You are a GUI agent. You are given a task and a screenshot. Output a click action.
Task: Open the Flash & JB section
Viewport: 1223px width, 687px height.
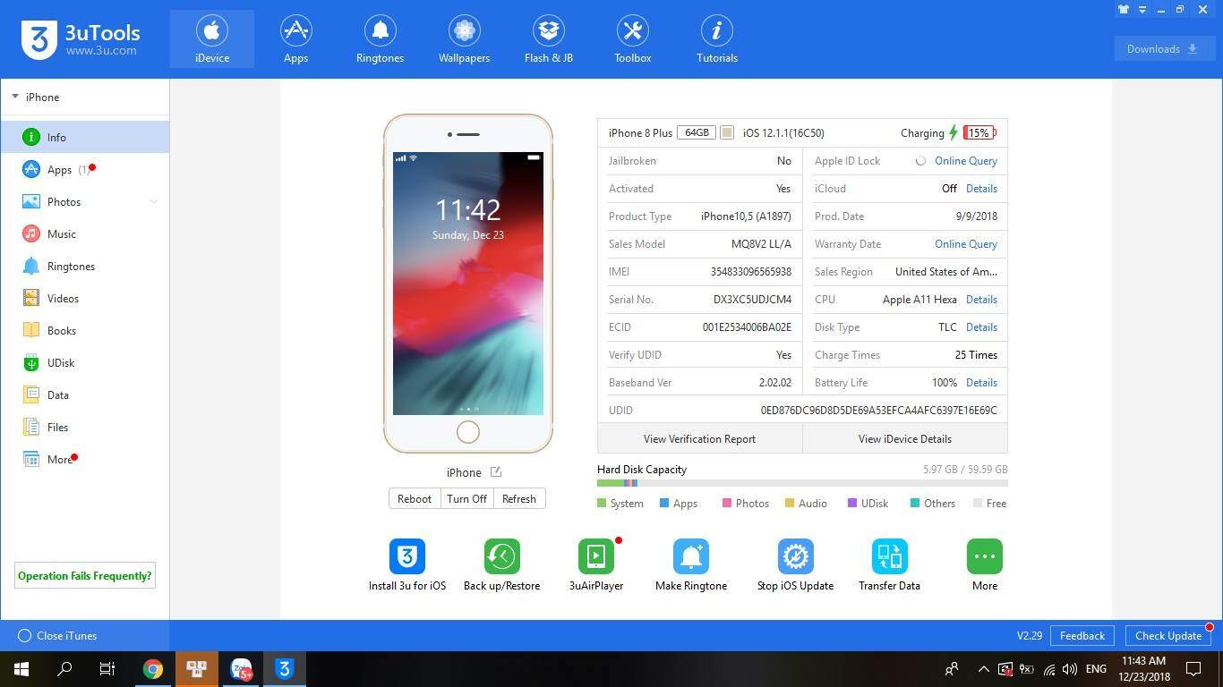click(x=548, y=39)
